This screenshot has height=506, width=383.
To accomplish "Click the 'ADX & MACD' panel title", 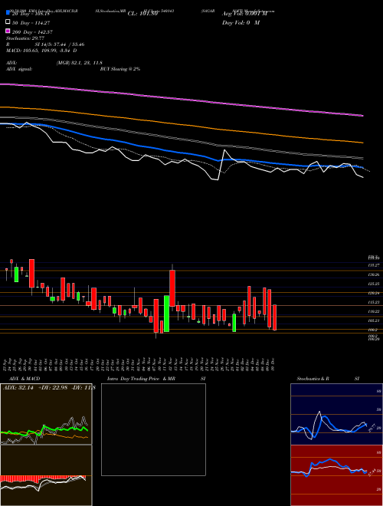I will (25, 379).
